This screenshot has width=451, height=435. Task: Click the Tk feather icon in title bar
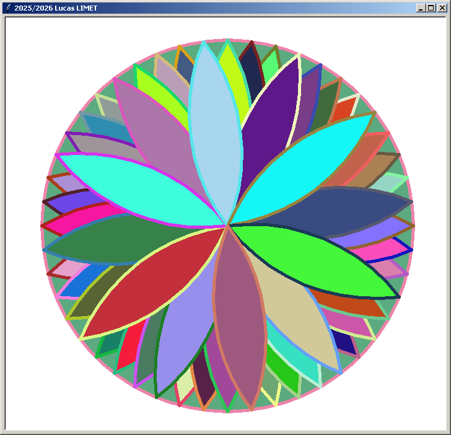pyautogui.click(x=8, y=8)
